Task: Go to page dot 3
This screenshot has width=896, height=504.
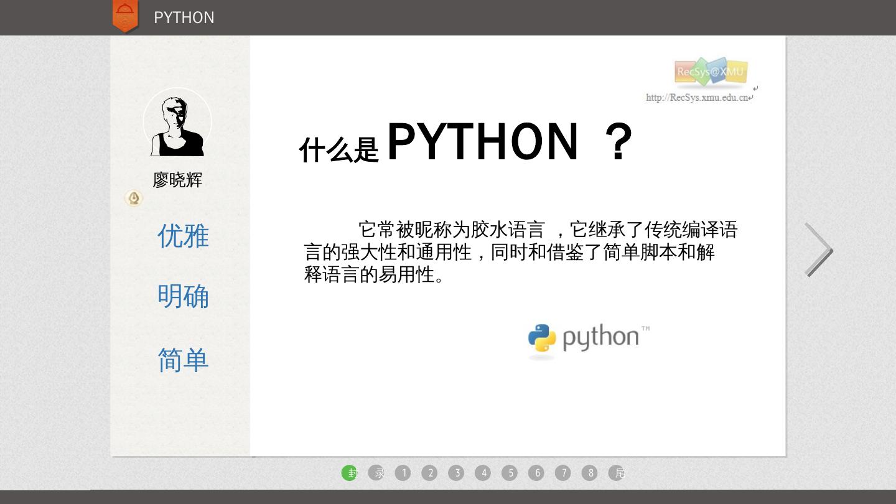Action: tap(457, 473)
